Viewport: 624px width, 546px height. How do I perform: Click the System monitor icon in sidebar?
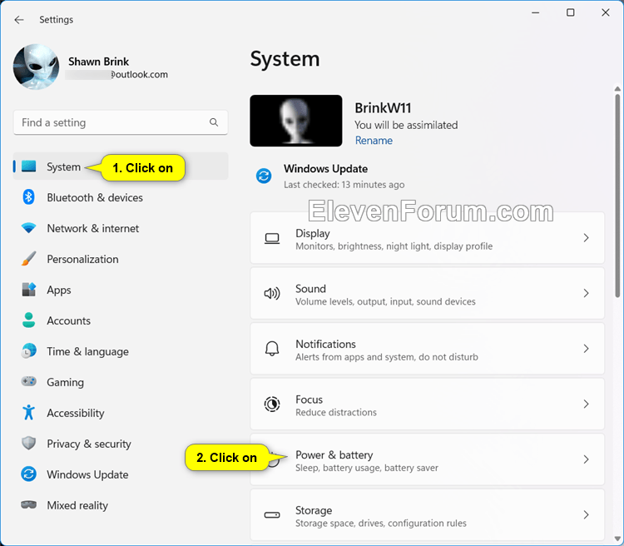tap(28, 166)
